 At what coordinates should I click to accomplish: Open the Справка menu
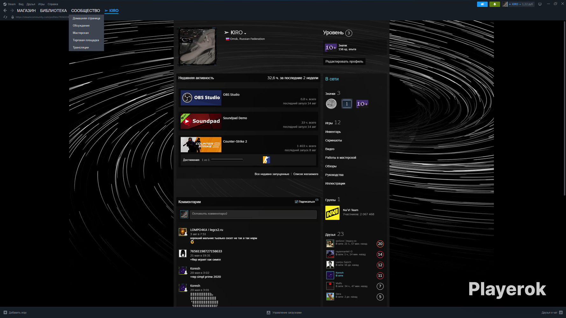tap(53, 4)
